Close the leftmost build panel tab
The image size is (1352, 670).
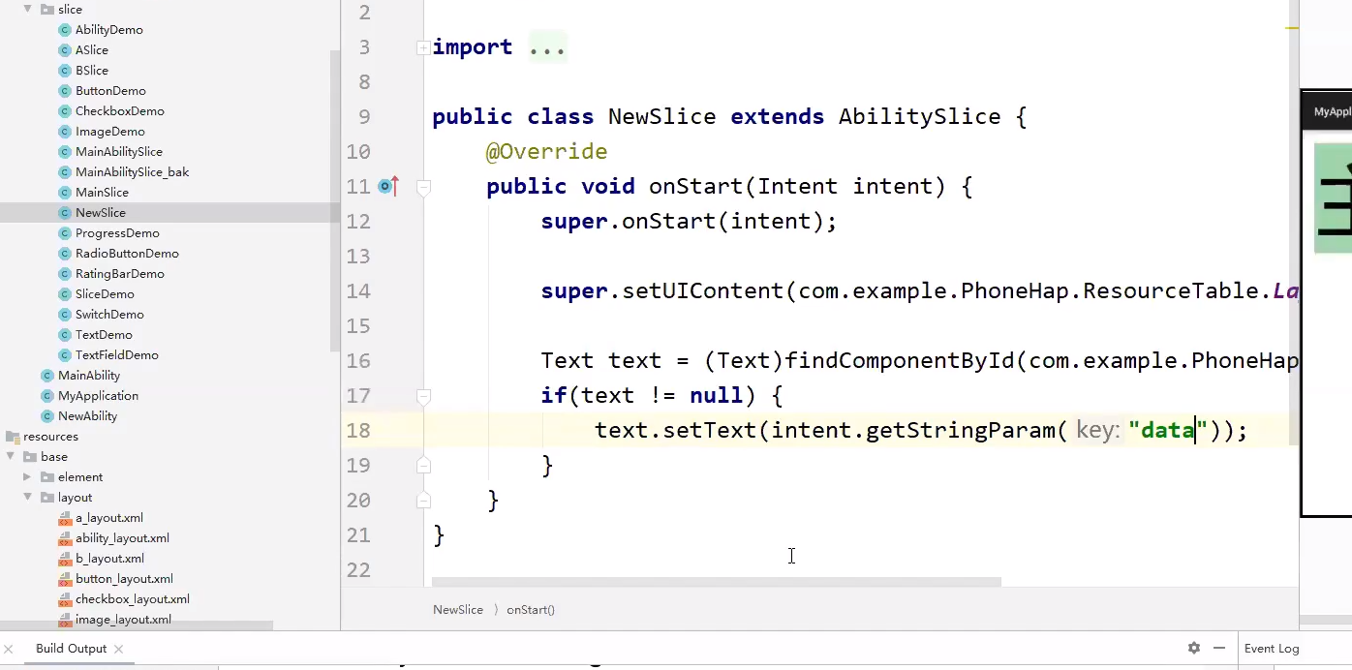point(8,649)
